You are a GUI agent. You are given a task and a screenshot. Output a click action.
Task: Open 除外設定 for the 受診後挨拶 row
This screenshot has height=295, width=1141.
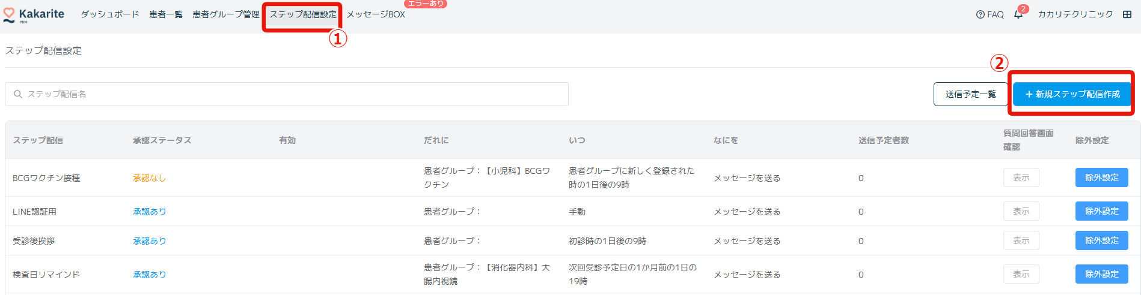point(1101,240)
